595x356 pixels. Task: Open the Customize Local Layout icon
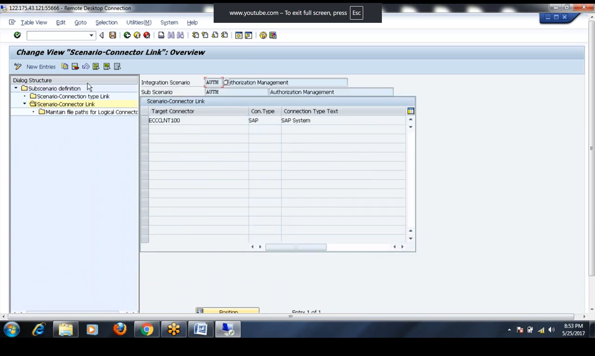point(273,35)
